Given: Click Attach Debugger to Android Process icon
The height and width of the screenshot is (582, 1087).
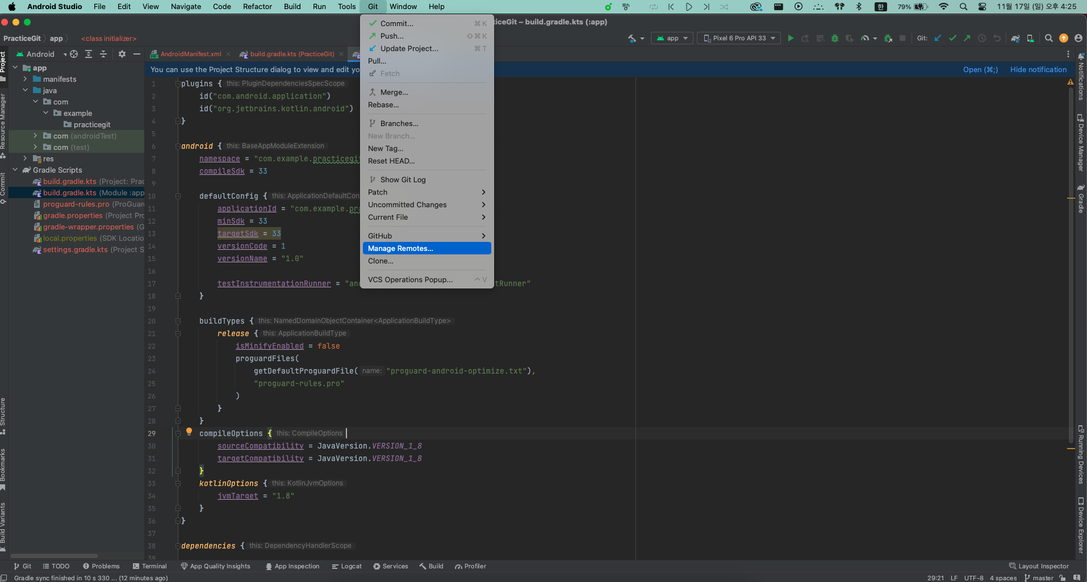Looking at the screenshot, I should pyautogui.click(x=888, y=38).
